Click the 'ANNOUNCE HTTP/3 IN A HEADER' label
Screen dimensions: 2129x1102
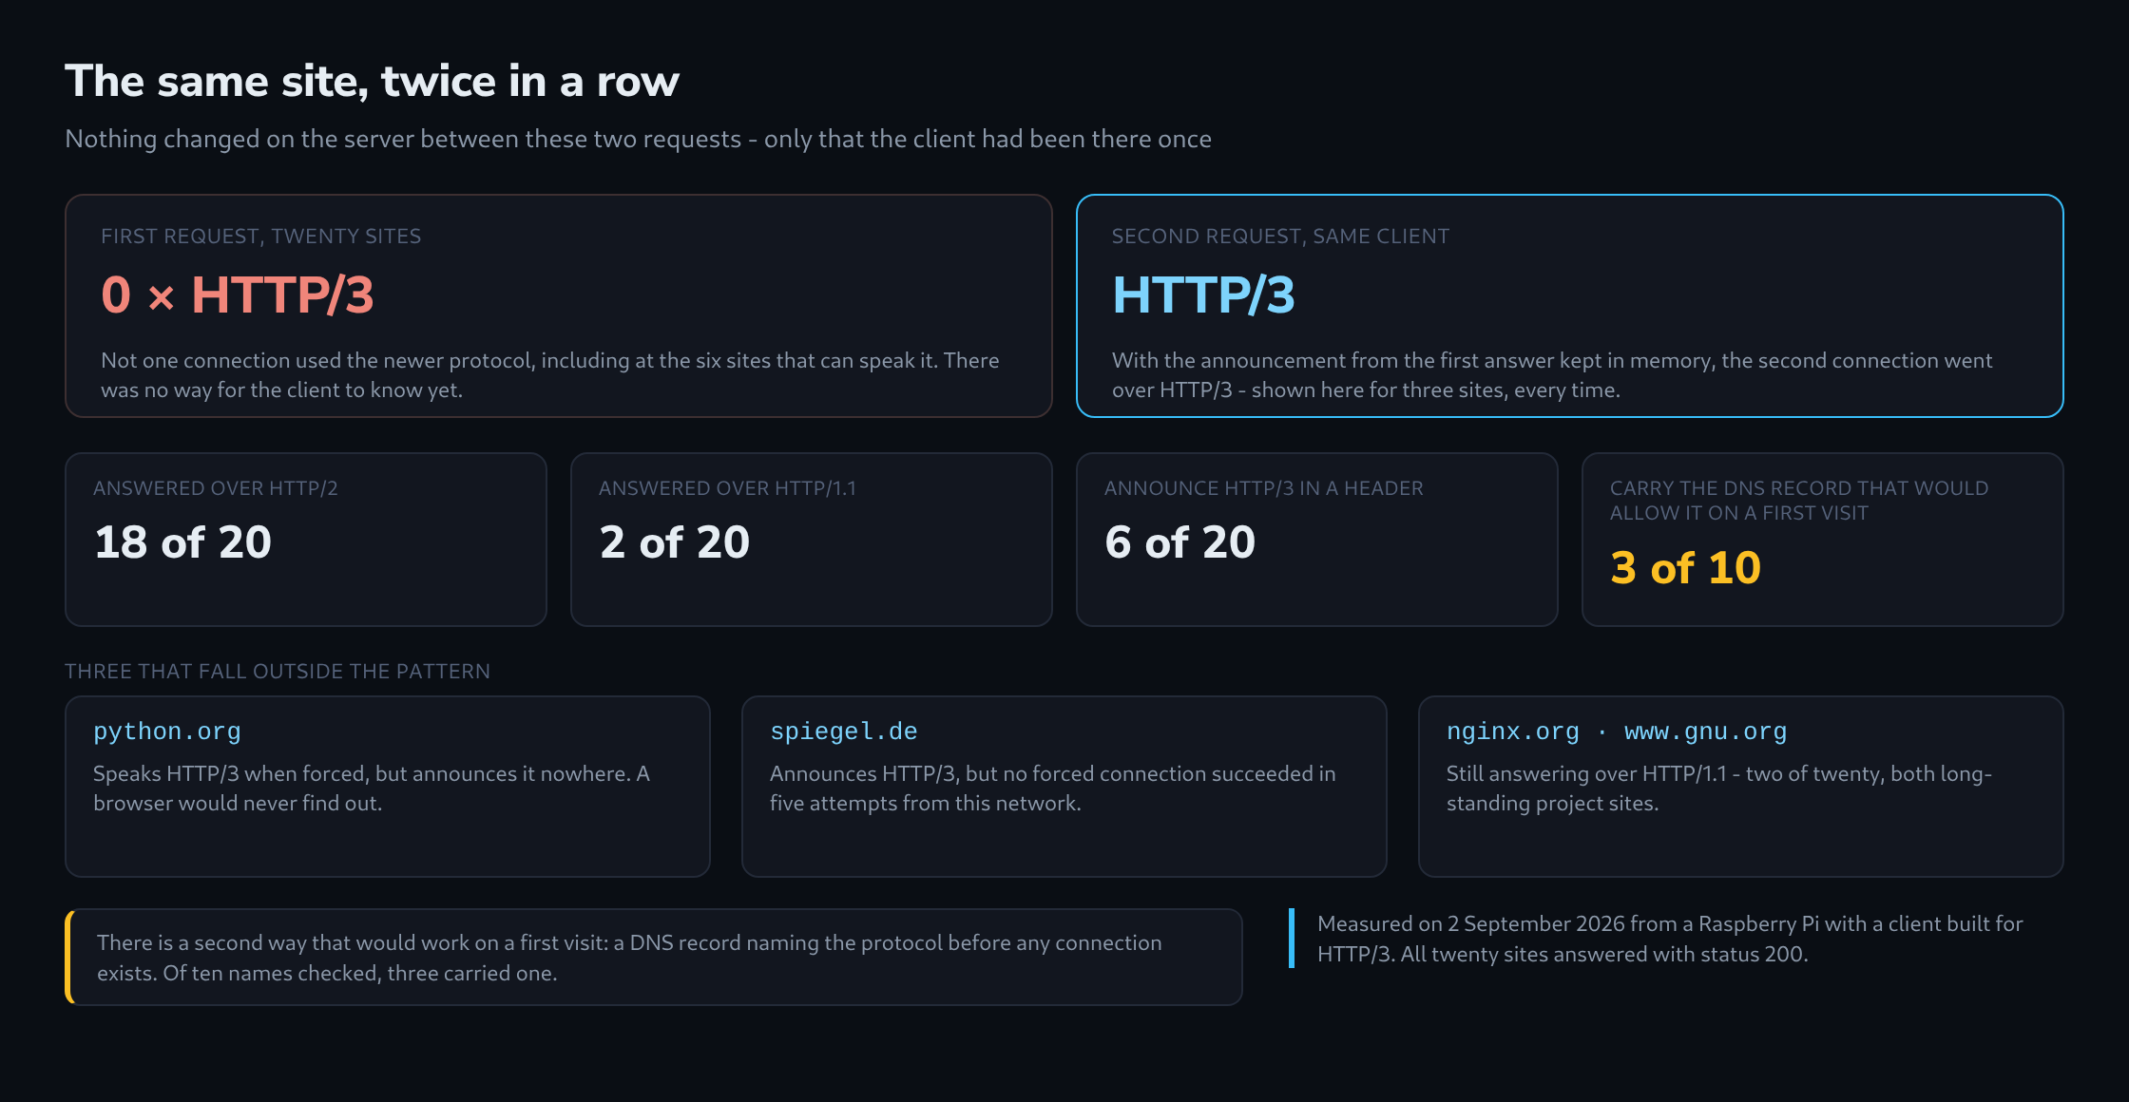(1263, 488)
